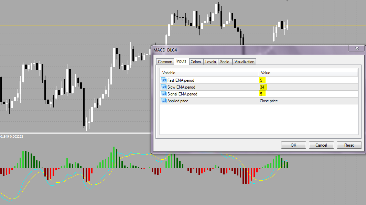The width and height of the screenshot is (366, 205).
Task: Open the Colors tab
Action: point(196,62)
